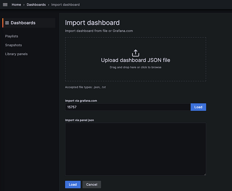
Task: Click the Dashboards grid icon in sidebar
Action: [x=7, y=23]
